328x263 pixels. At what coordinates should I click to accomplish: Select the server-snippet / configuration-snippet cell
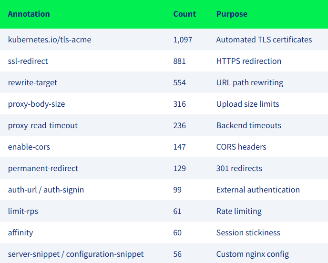tap(76, 254)
